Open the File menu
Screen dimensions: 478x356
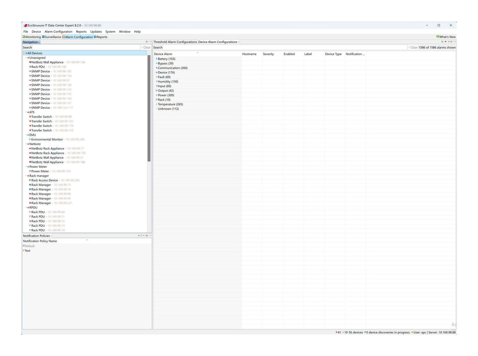pos(26,31)
